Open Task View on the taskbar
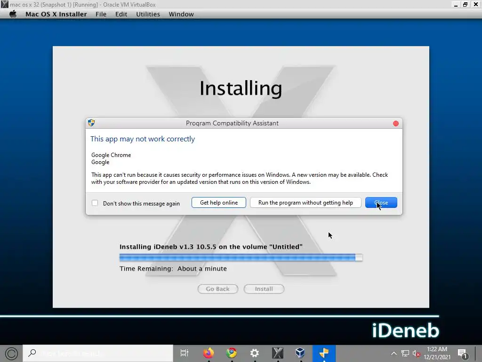This screenshot has width=482, height=362. (185, 353)
